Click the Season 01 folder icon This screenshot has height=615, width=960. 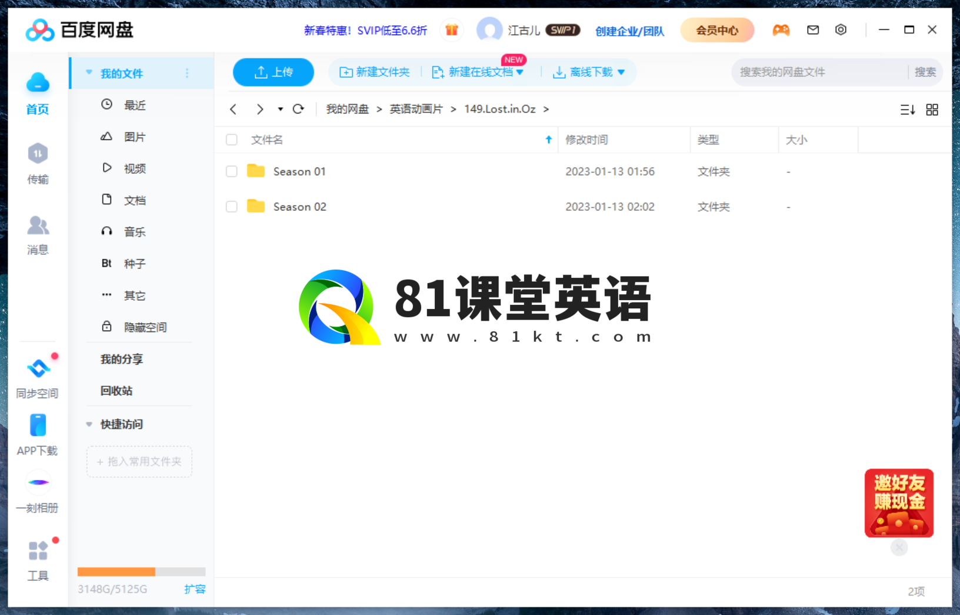point(256,171)
